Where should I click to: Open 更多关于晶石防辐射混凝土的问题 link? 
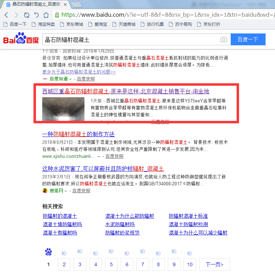click(79, 72)
